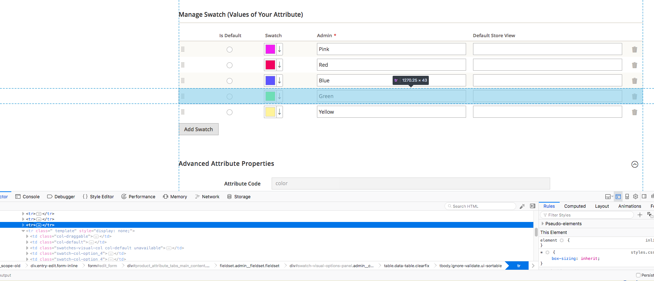Click Search HTML field
The width and height of the screenshot is (654, 281).
tap(480, 206)
